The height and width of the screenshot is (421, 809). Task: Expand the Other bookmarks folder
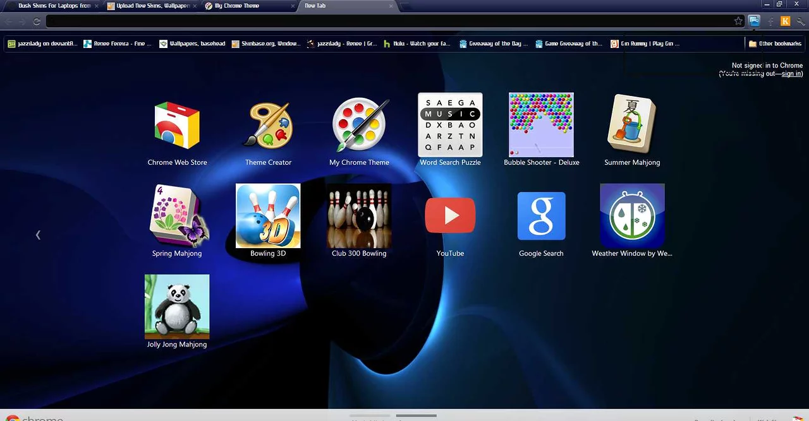tap(775, 44)
